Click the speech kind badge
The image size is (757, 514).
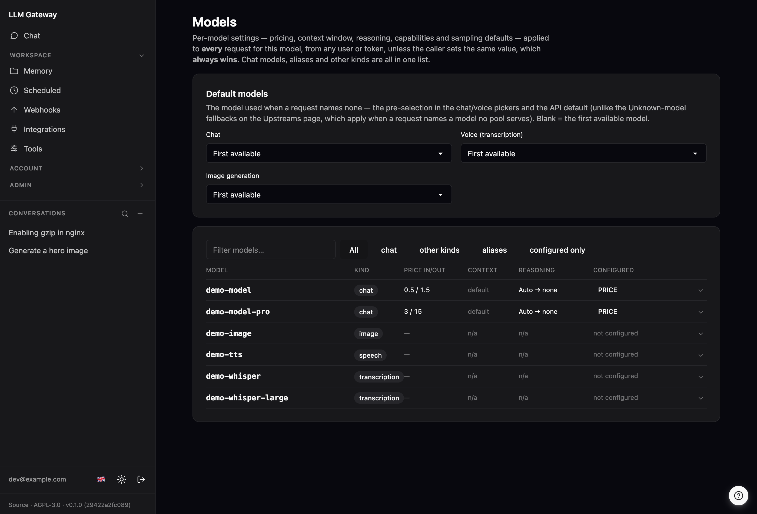(x=370, y=355)
